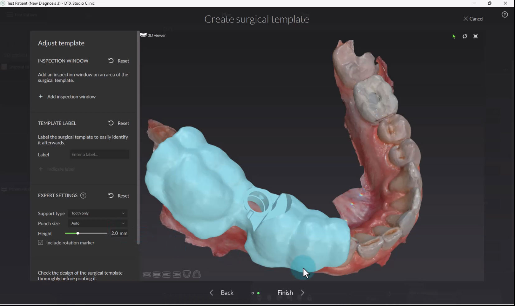This screenshot has height=306, width=515.
Task: Click the disabled Indicate label option
Action: point(56,169)
